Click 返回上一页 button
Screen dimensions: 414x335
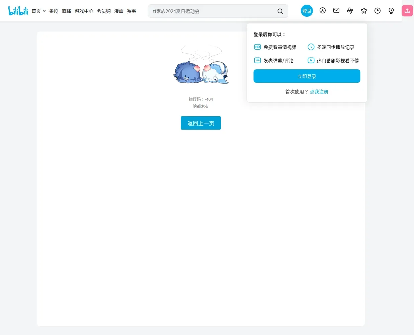click(201, 123)
